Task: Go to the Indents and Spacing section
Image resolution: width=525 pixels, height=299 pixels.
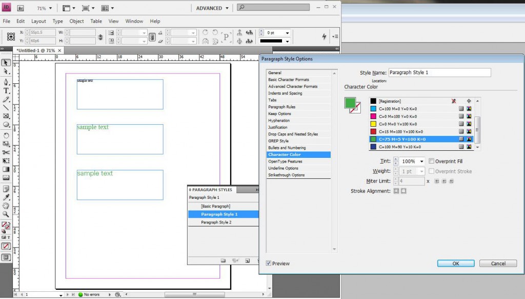Action: (x=285, y=93)
